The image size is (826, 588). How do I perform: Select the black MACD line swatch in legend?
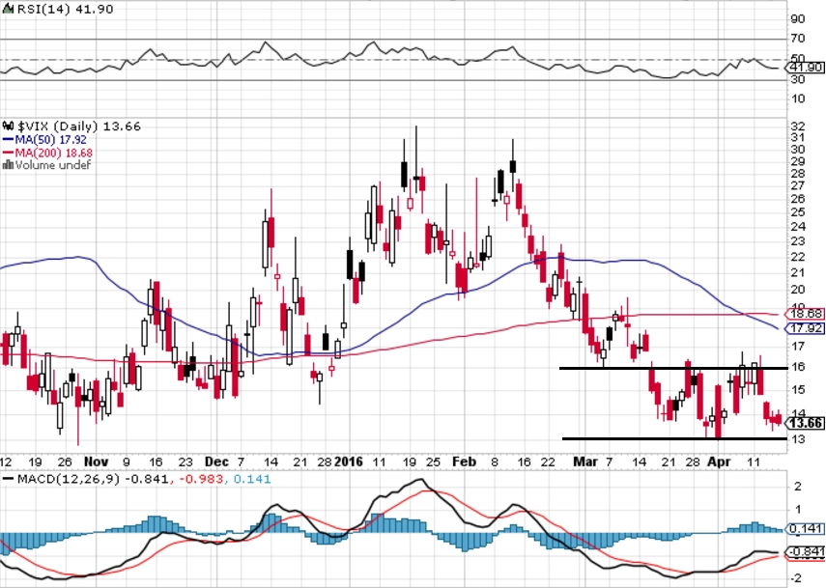coord(8,479)
